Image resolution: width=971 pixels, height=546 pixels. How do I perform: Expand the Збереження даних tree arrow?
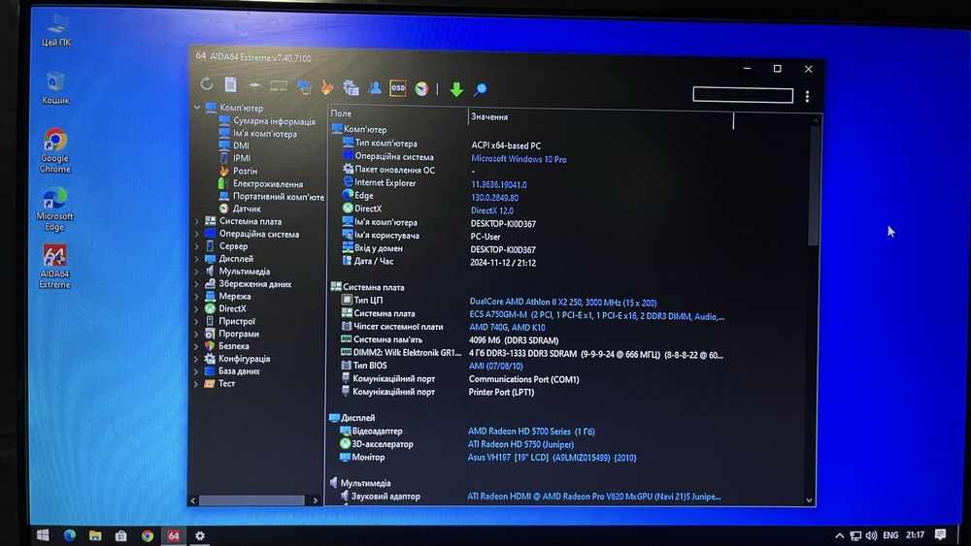[x=197, y=284]
